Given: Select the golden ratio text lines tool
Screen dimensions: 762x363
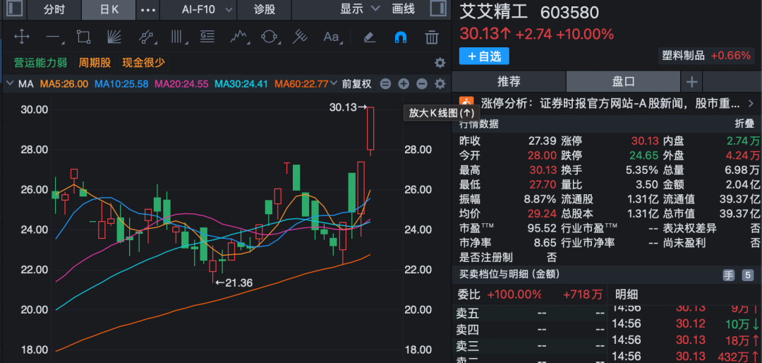Looking at the screenshot, I should [207, 37].
